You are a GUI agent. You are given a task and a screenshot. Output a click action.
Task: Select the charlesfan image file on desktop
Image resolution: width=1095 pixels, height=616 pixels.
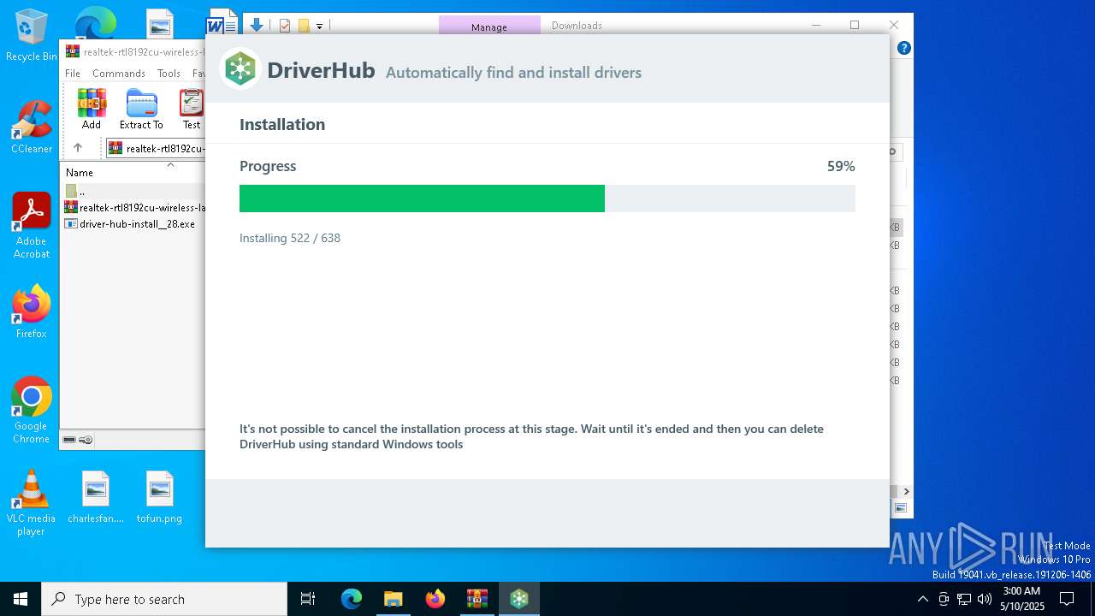96,497
